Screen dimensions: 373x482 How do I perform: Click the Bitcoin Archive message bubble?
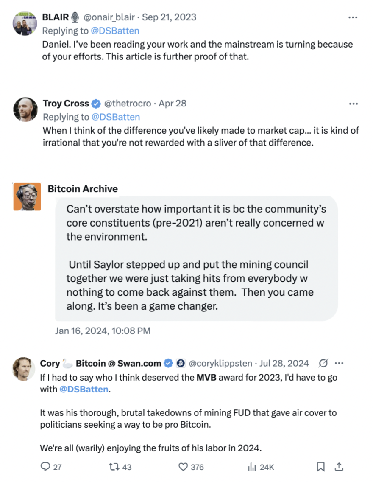tap(196, 259)
